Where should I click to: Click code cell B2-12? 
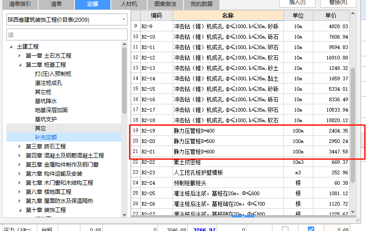(156, 58)
